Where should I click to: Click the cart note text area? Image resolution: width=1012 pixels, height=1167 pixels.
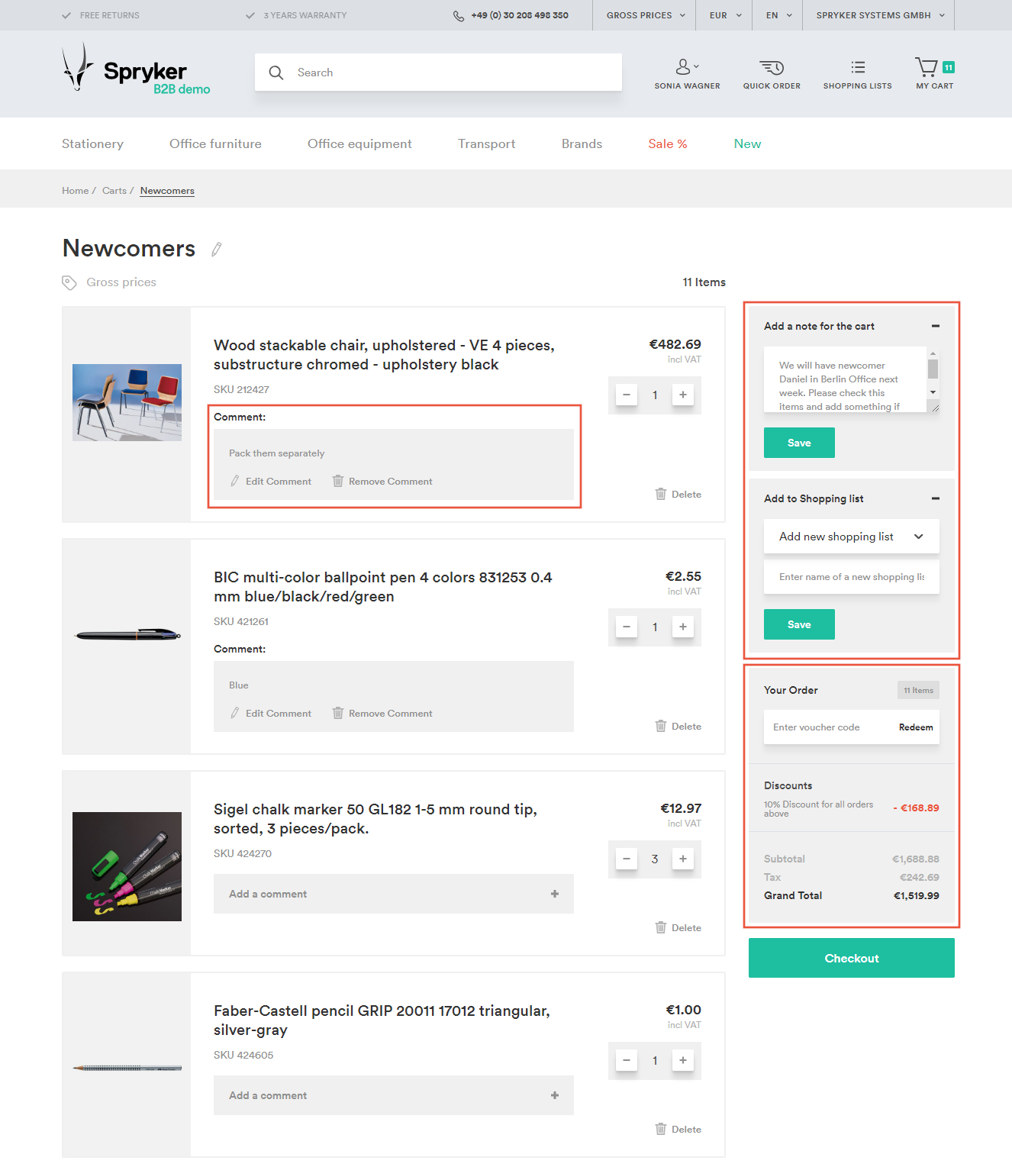coord(845,379)
